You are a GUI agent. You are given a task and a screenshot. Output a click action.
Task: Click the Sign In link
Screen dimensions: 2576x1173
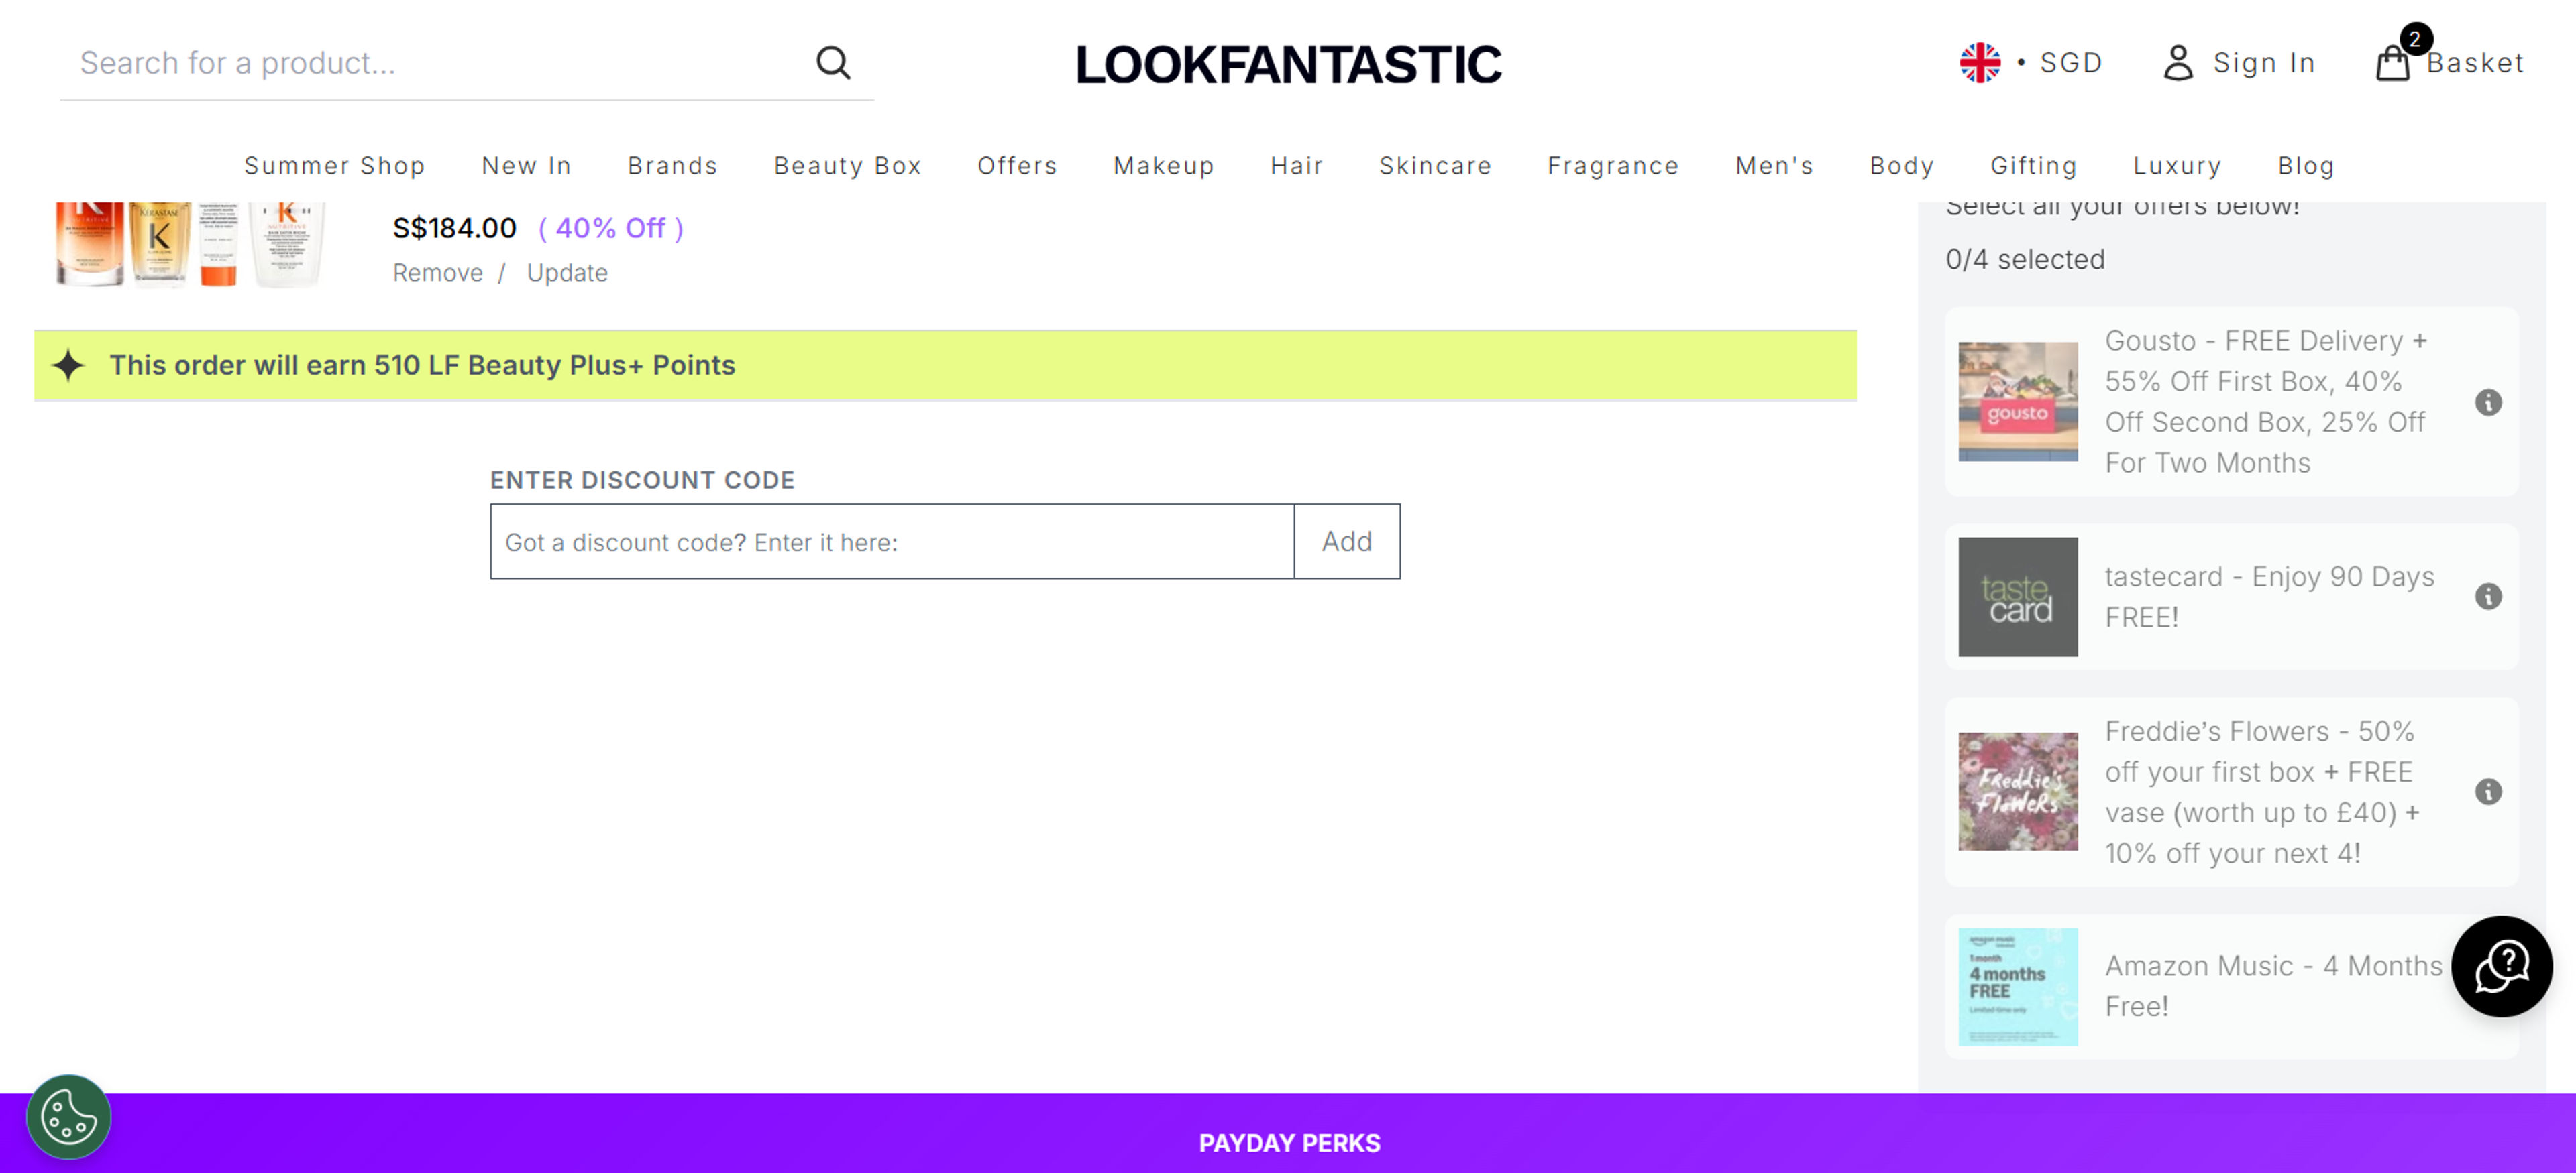coord(2264,63)
